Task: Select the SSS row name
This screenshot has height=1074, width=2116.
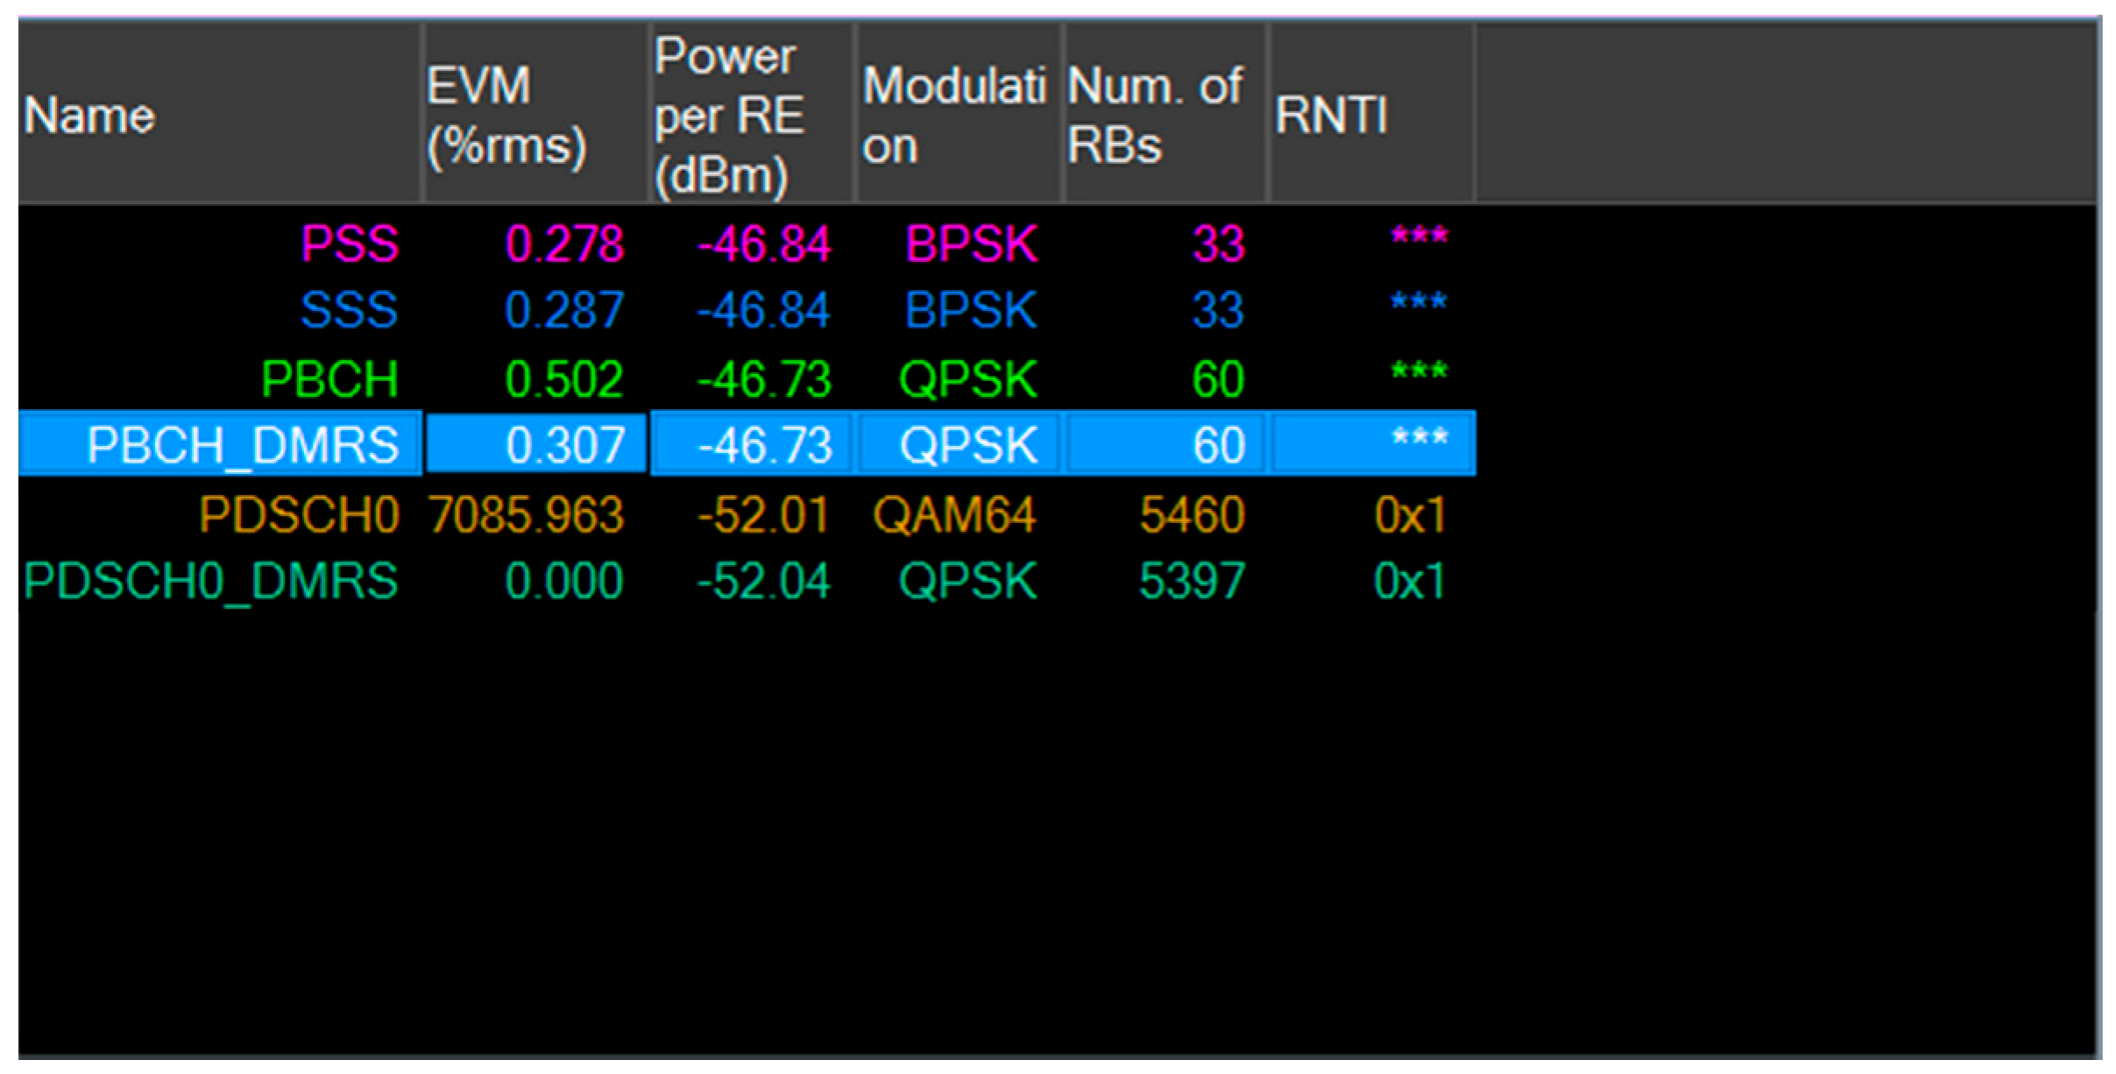Action: (x=349, y=310)
